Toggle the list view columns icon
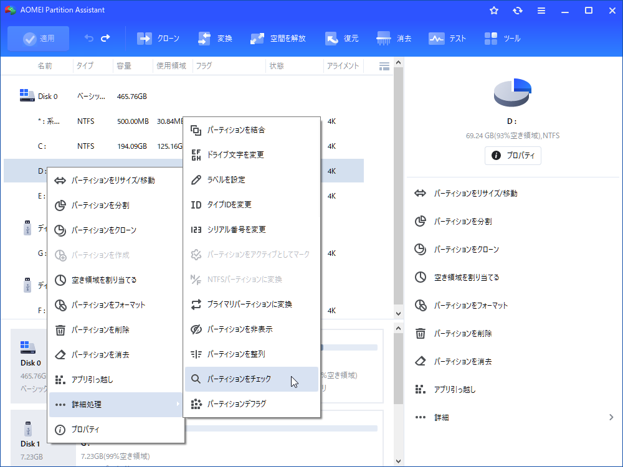 pos(384,66)
